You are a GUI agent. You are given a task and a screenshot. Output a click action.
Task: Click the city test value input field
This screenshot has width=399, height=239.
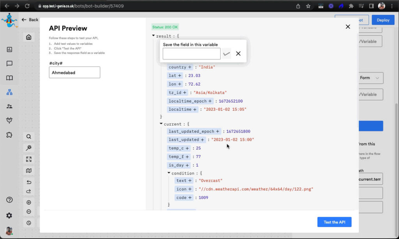[x=74, y=72]
